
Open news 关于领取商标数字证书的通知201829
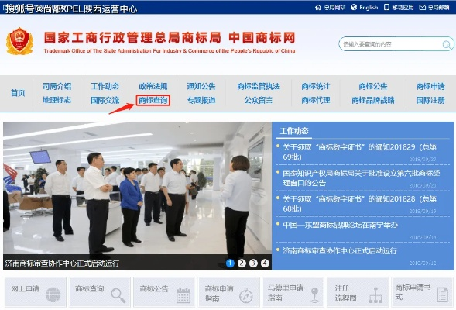click(x=359, y=152)
